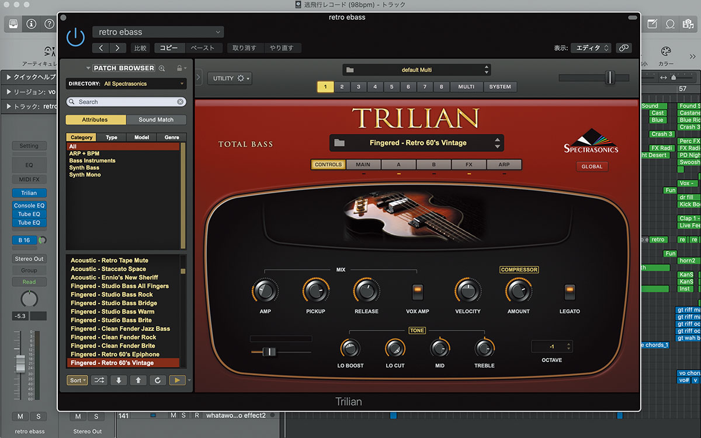This screenshot has width=701, height=438.
Task: Click the link chain icon in plug-in header
Action: (x=624, y=48)
